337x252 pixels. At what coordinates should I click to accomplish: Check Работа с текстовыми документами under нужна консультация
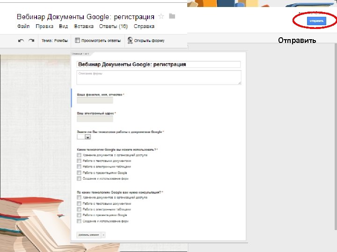79,203
